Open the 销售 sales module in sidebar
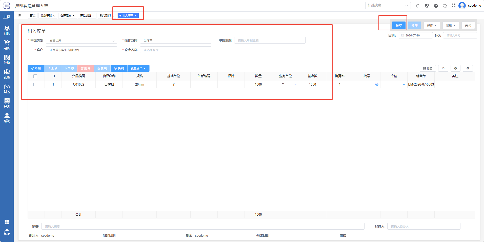 7,30
